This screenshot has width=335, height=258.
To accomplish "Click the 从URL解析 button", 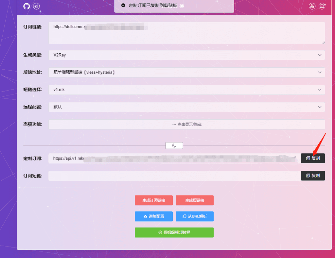I will point(195,216).
